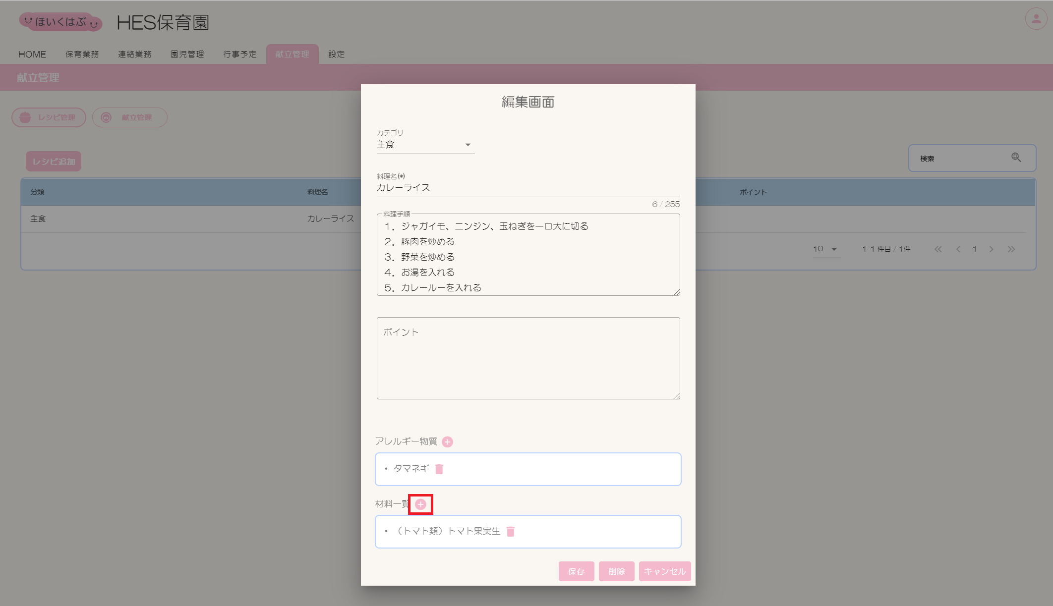Click the 献立管理 pill button below the header

tap(130, 117)
